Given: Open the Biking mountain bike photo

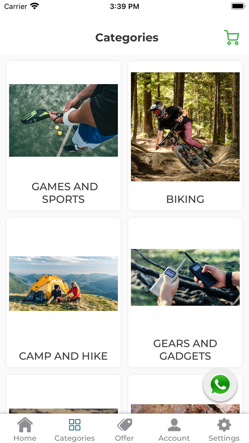Looking at the screenshot, I should 185,127.
